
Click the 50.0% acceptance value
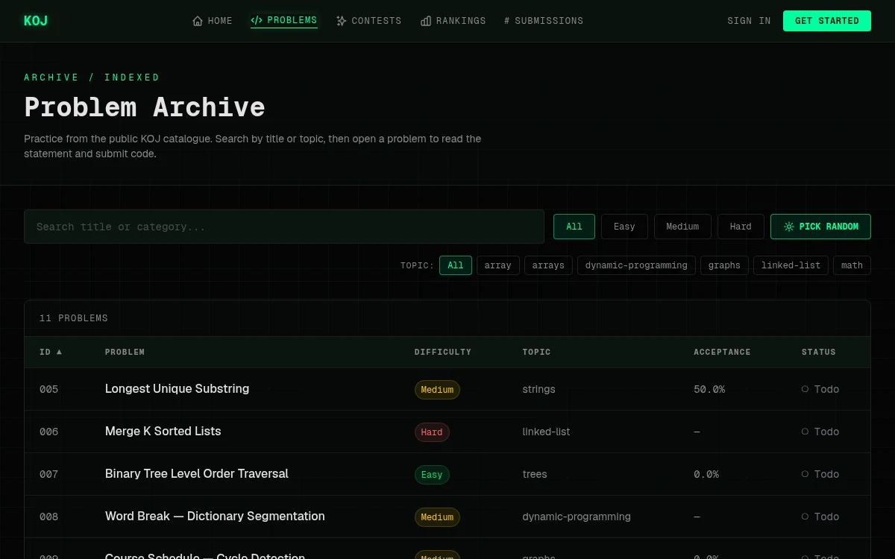coord(709,389)
